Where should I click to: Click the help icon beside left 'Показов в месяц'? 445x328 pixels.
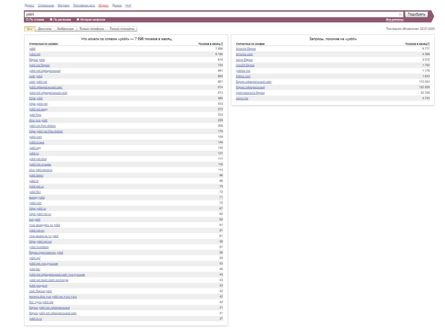222,44
